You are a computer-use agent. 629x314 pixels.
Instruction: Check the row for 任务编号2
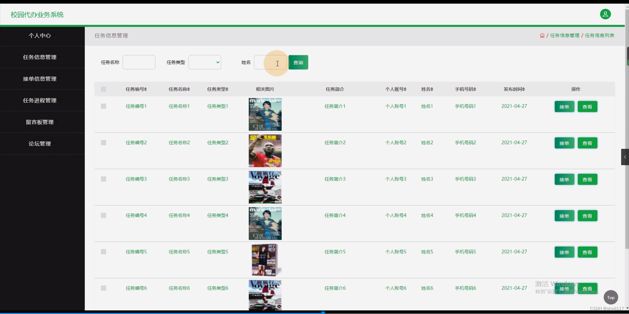point(104,143)
